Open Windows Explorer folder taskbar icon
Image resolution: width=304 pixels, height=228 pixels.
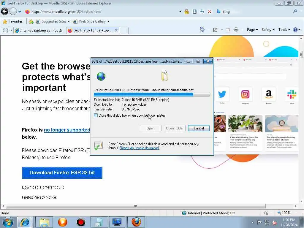pos(44,222)
